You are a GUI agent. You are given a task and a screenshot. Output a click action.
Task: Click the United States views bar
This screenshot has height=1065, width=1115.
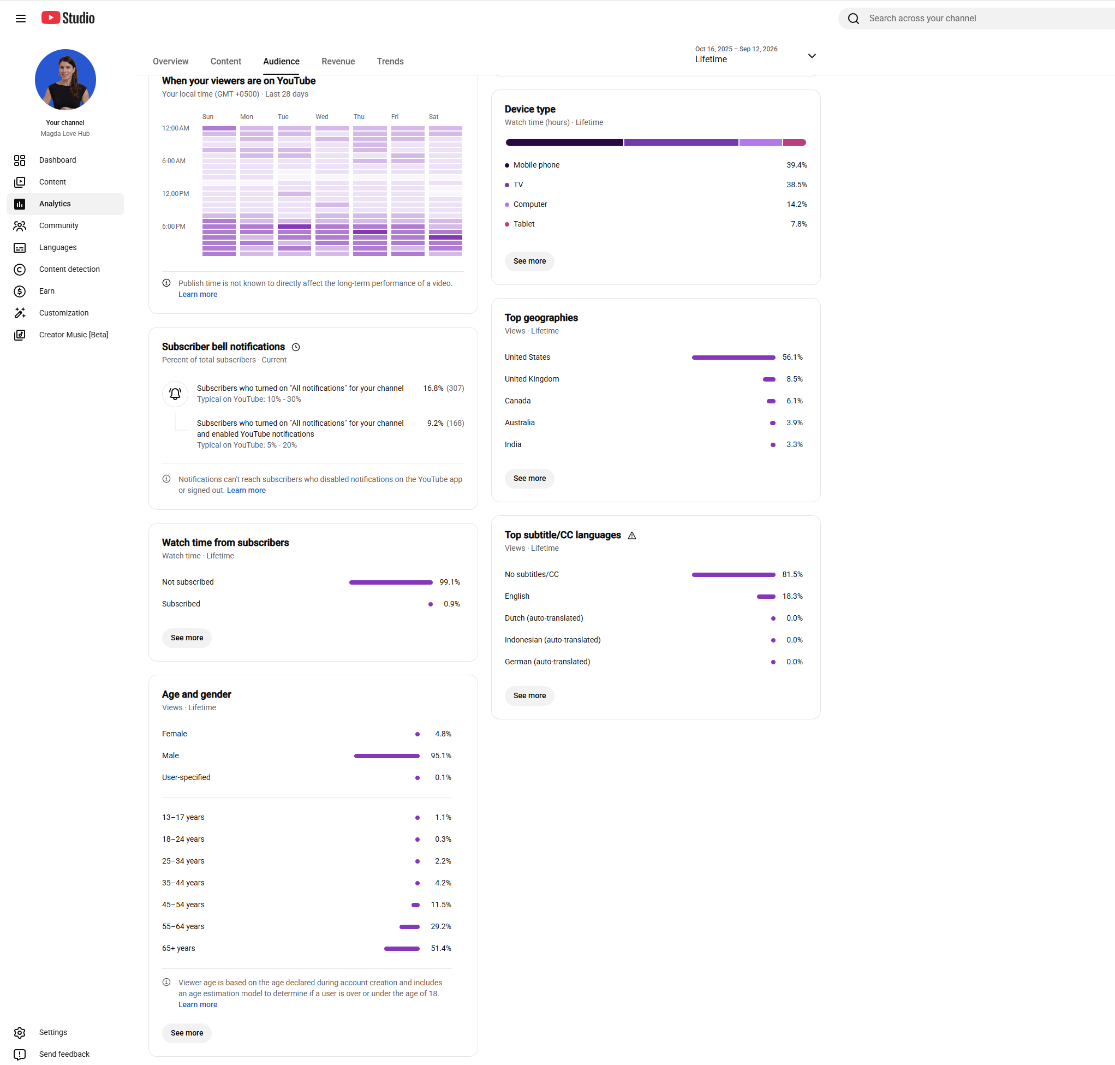pyautogui.click(x=733, y=357)
